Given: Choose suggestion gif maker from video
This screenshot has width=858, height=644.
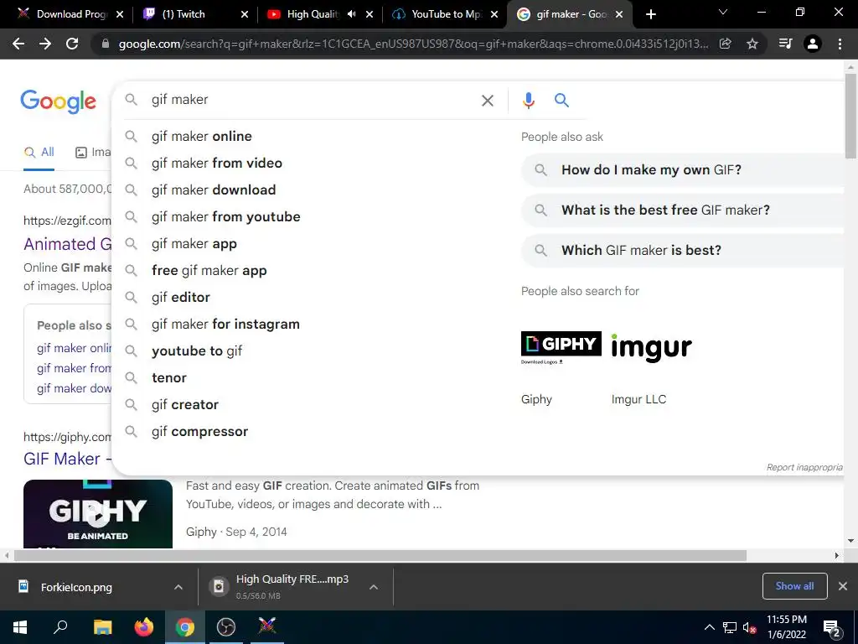Looking at the screenshot, I should tap(217, 164).
